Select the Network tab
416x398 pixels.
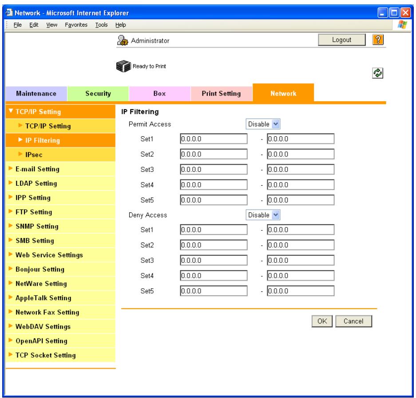[283, 93]
